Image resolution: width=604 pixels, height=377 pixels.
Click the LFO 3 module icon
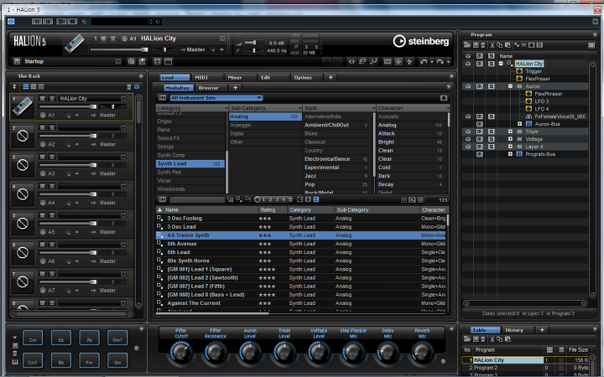[x=528, y=101]
